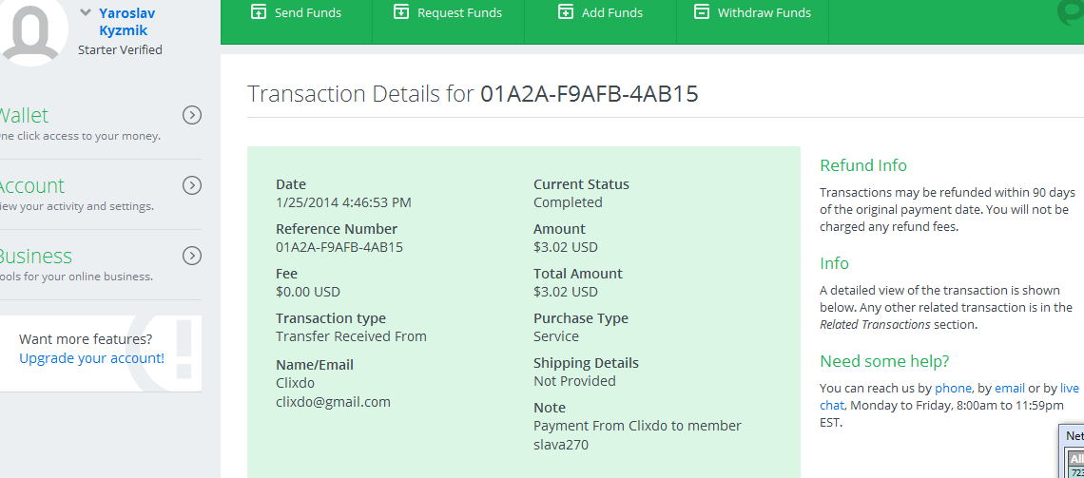The image size is (1084, 478).
Task: Expand the Wallet section arrow
Action: (192, 115)
